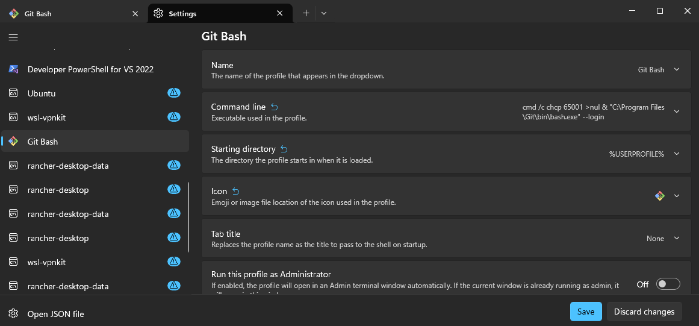Open a new tab with plus button
The image size is (699, 326).
click(x=306, y=13)
